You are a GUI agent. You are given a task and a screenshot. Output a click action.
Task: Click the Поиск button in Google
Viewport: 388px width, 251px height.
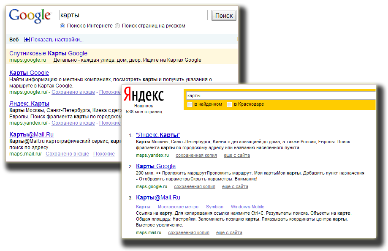pyautogui.click(x=224, y=15)
